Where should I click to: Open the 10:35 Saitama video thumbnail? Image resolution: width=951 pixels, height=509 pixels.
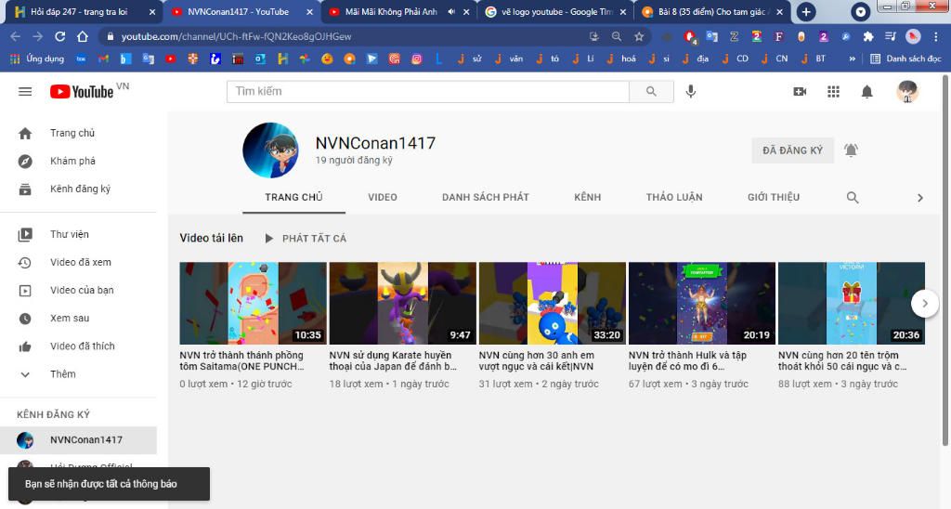(x=253, y=304)
